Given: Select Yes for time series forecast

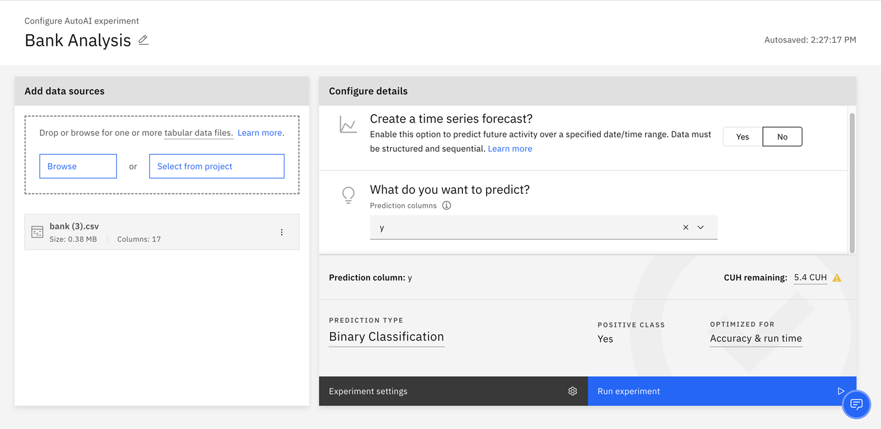Looking at the screenshot, I should [743, 137].
